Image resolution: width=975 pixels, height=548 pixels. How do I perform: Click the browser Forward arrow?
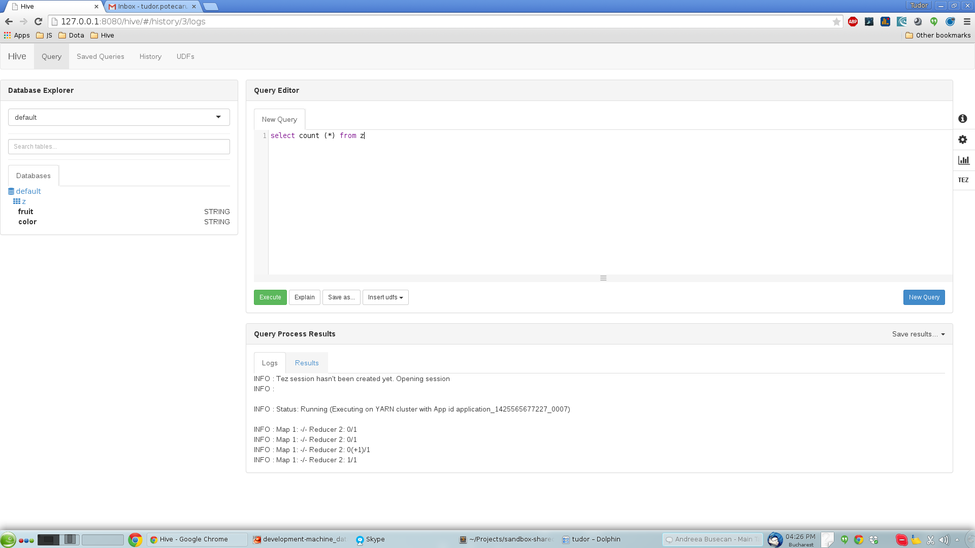pyautogui.click(x=23, y=21)
